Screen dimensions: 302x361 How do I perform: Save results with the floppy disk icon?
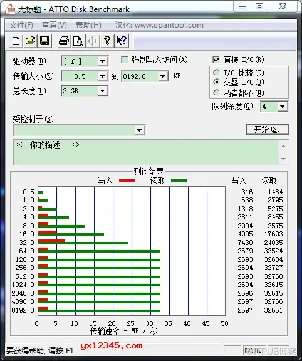click(44, 41)
